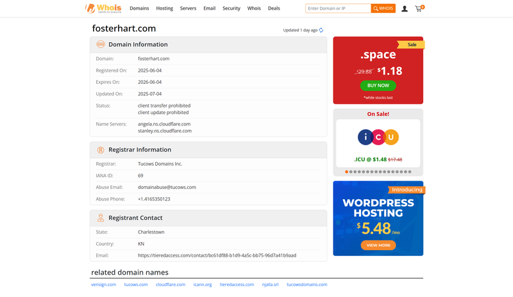Open tucows.com related domain link
The width and height of the screenshot is (513, 297).
pos(136,285)
